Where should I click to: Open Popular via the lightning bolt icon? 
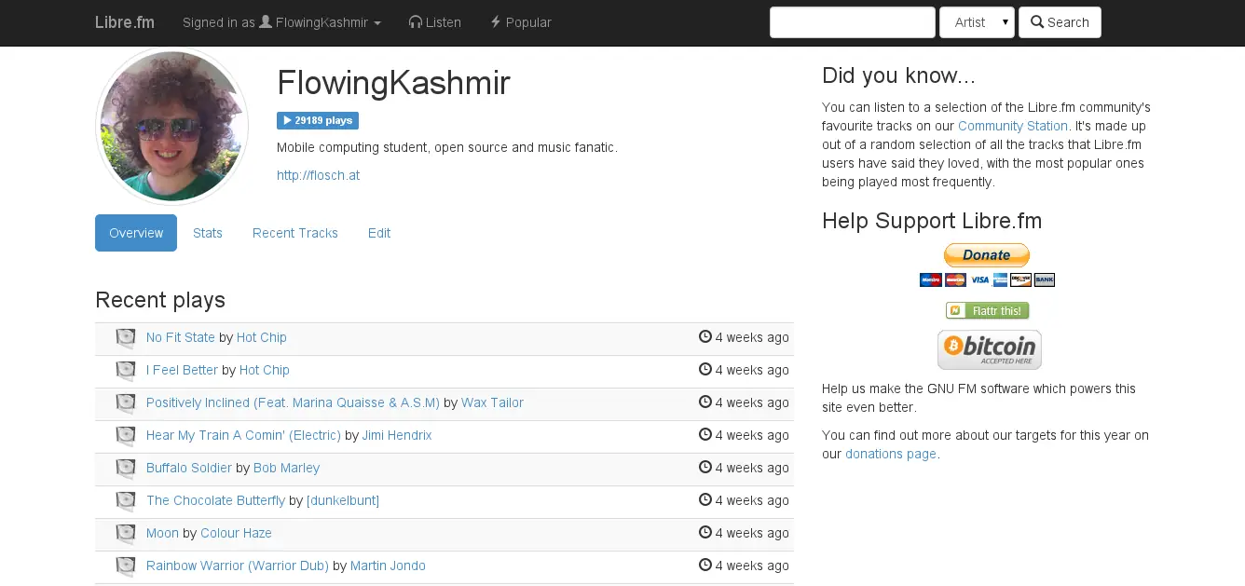[496, 22]
